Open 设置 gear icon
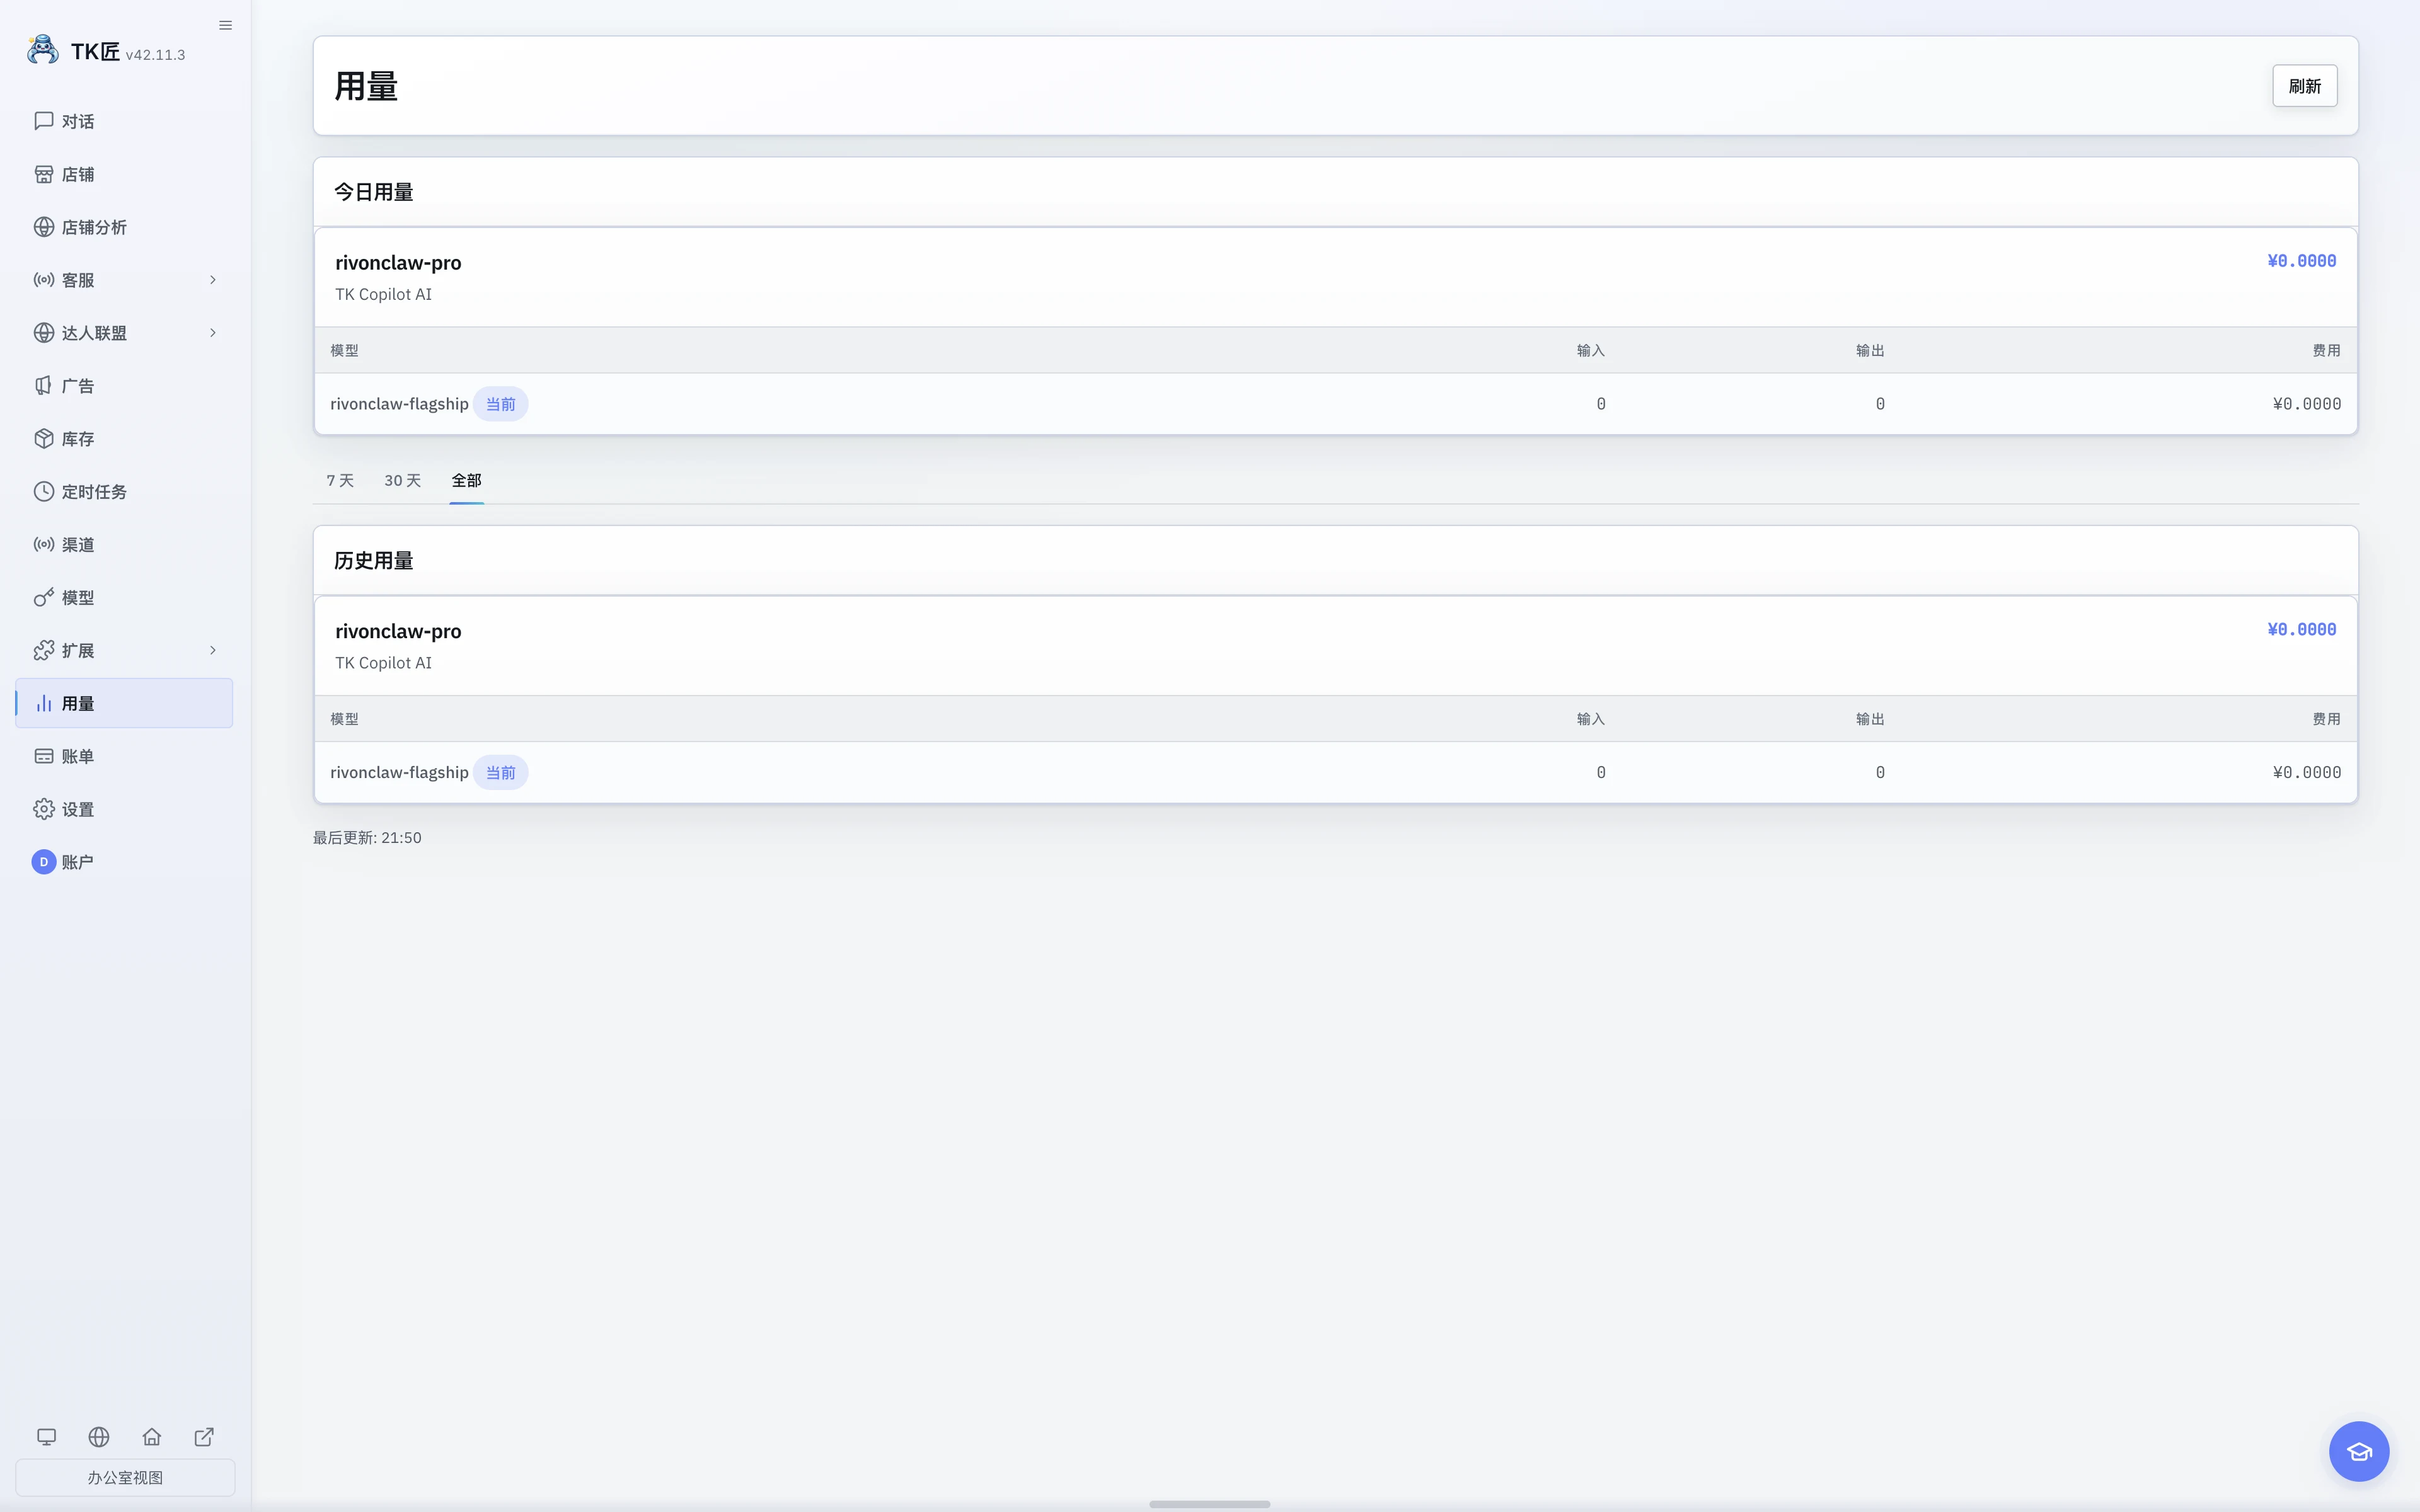Viewport: 2420px width, 1512px height. (43, 809)
